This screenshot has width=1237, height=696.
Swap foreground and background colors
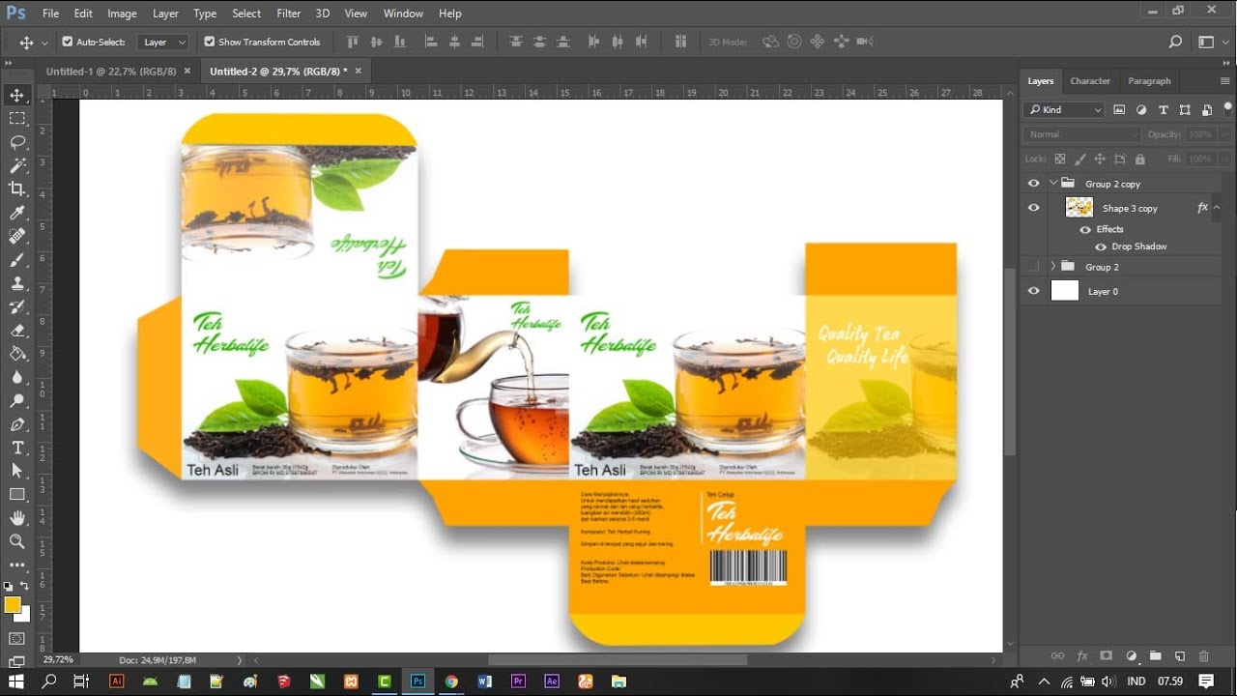[x=26, y=586]
